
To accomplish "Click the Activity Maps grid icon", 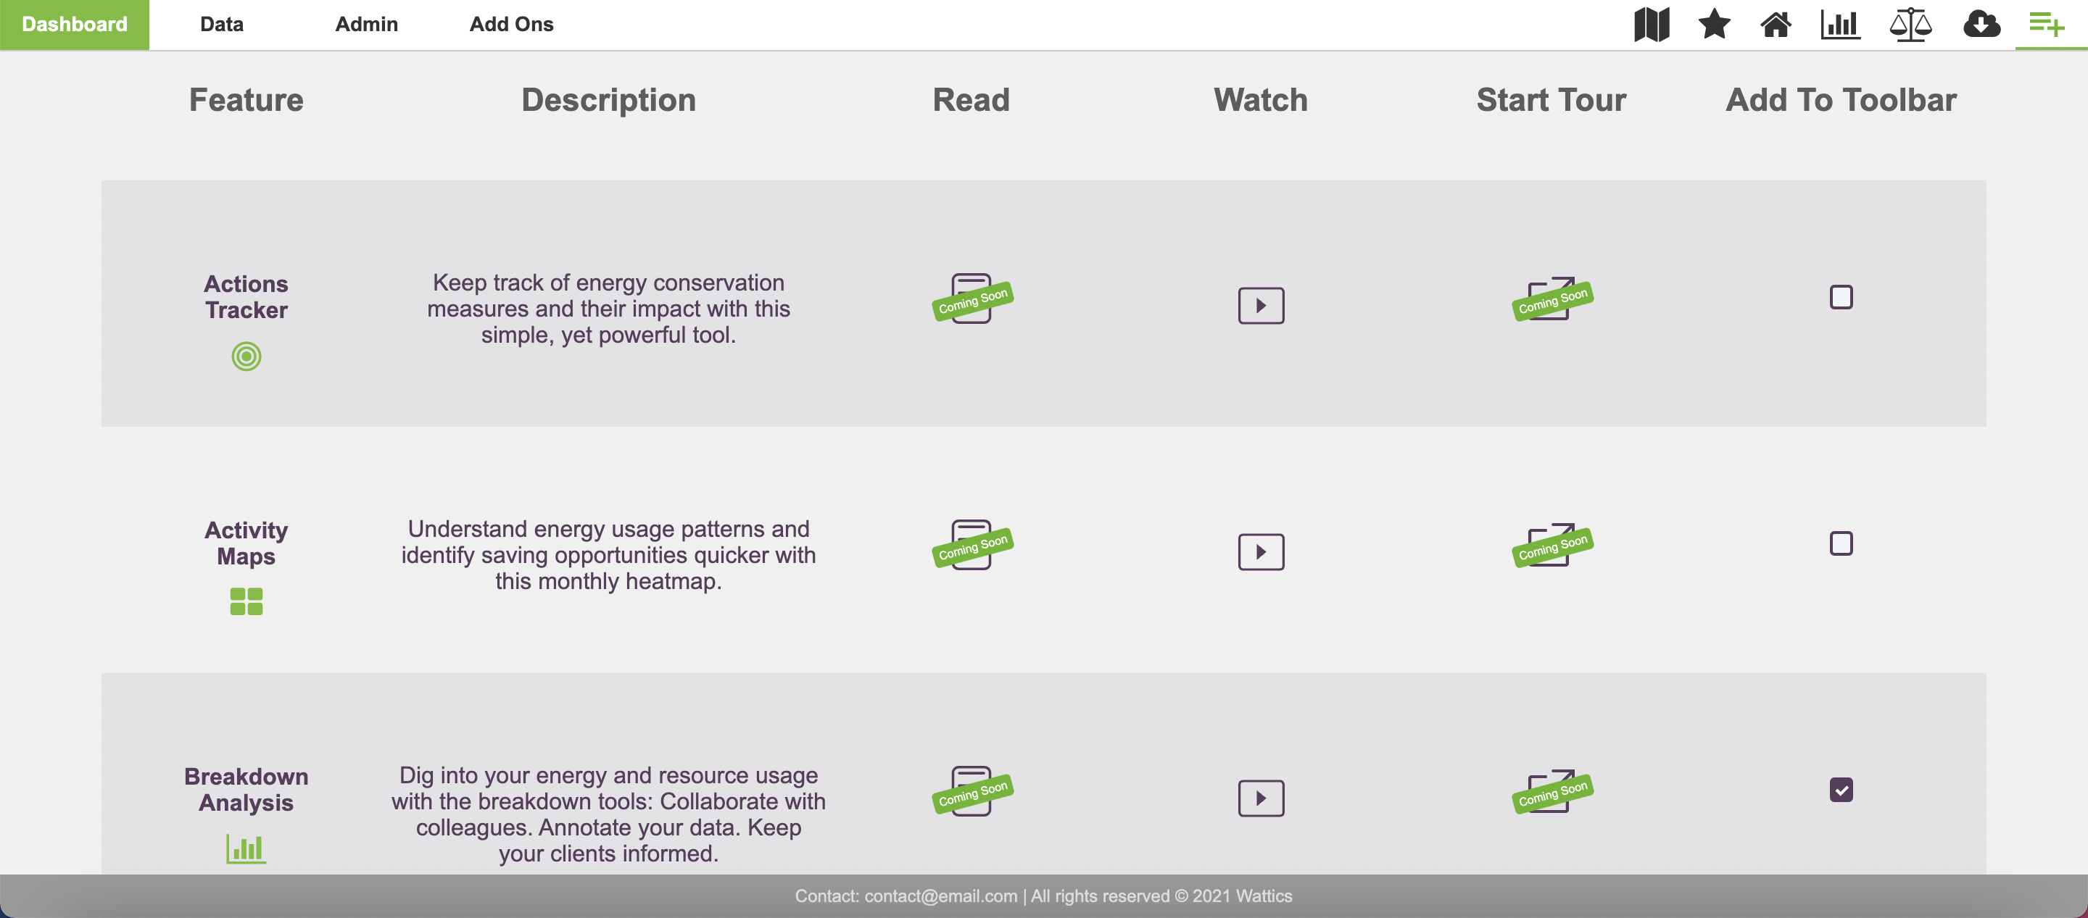I will pyautogui.click(x=246, y=601).
